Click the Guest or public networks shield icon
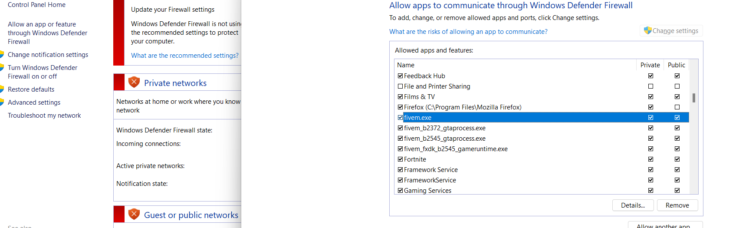Screen dimensions: 749x228 point(134,214)
